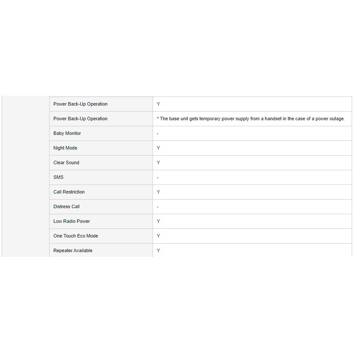Select the Y value for Repeater Available
353x353 pixels.
click(159, 251)
